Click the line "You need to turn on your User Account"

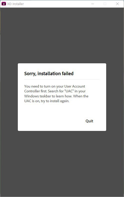pos(55,86)
